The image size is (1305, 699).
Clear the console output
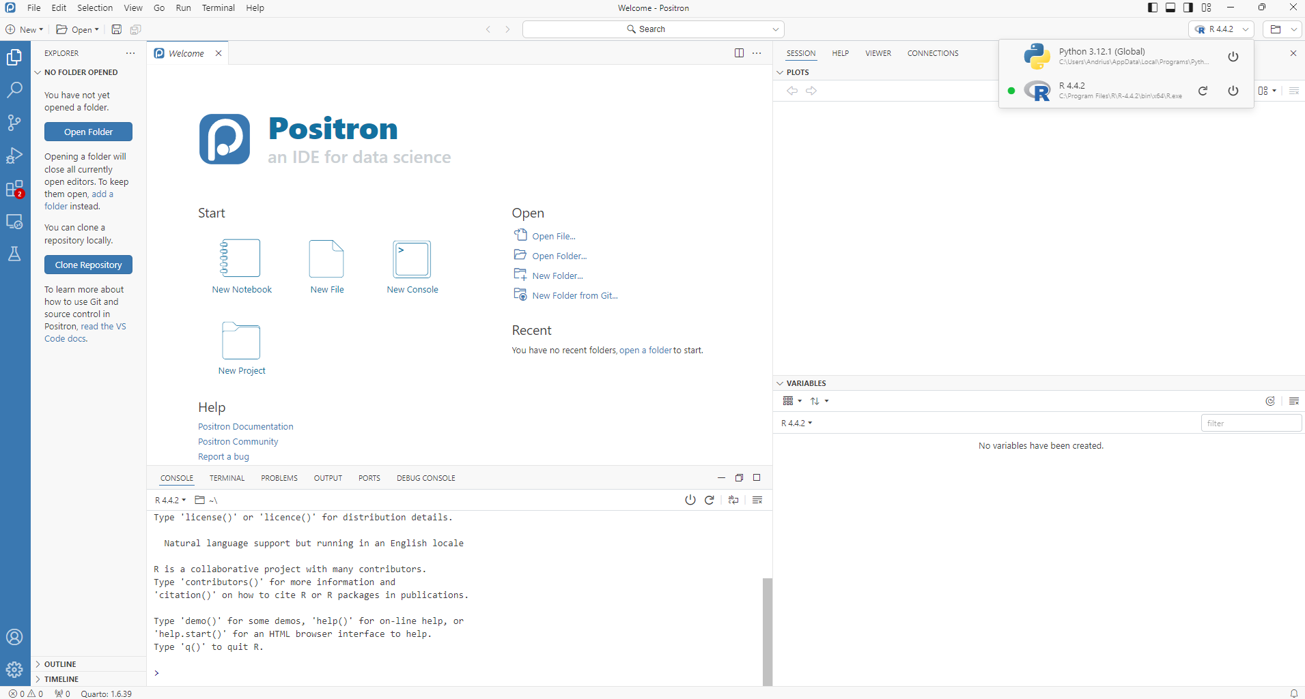click(x=757, y=500)
